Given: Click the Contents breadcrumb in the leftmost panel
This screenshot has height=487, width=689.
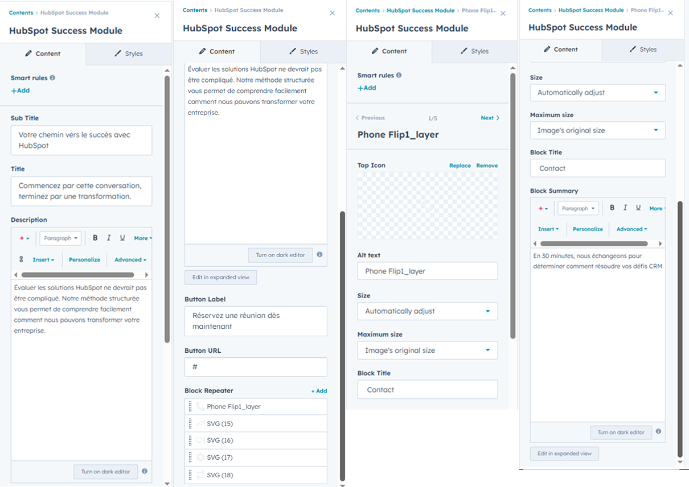Looking at the screenshot, I should tap(21, 13).
